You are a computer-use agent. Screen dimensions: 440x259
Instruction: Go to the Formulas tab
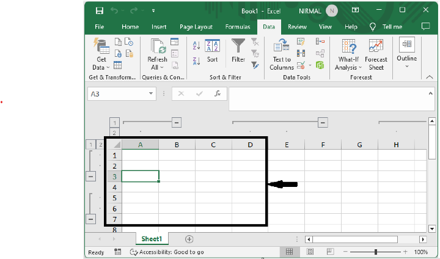[x=238, y=27]
